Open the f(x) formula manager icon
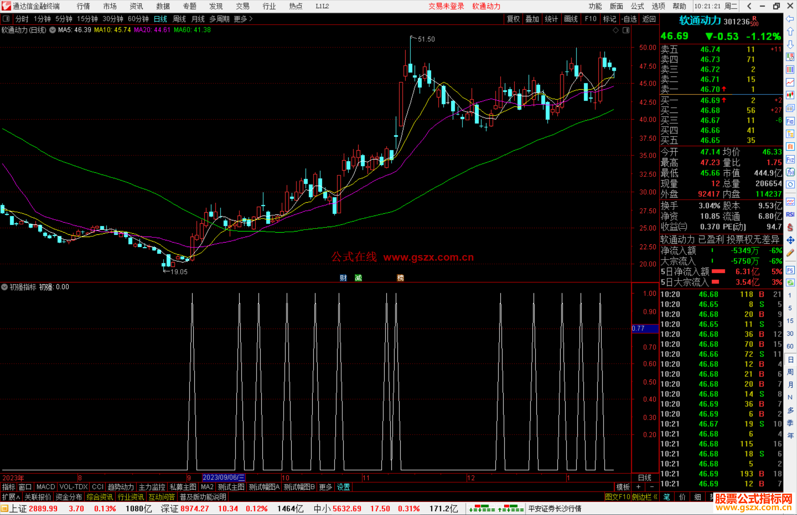The image size is (797, 515). (790, 172)
